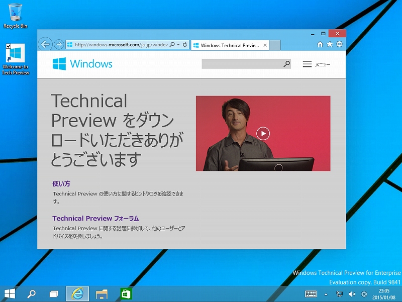Viewport: 402px width, 302px height.
Task: Minimize the Internet Explorer window
Action: [313, 34]
